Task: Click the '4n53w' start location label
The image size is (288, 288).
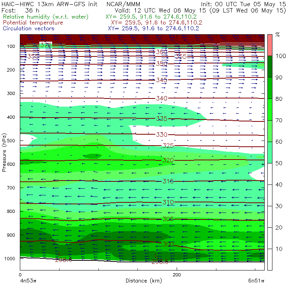Action: point(28,281)
